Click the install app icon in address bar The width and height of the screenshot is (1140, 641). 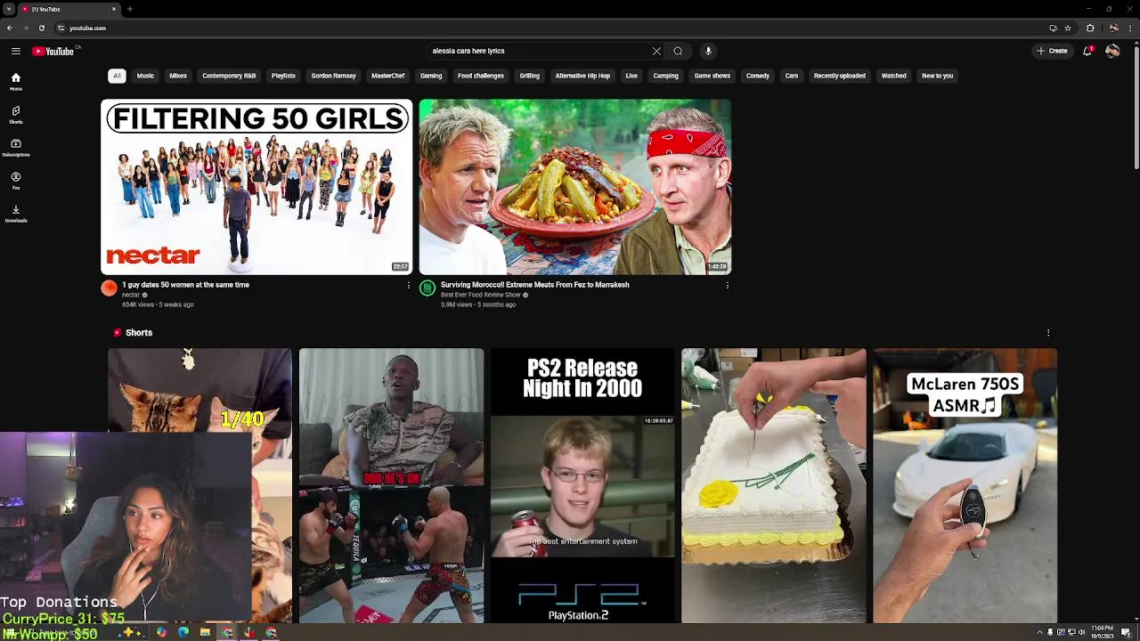pos(1053,28)
